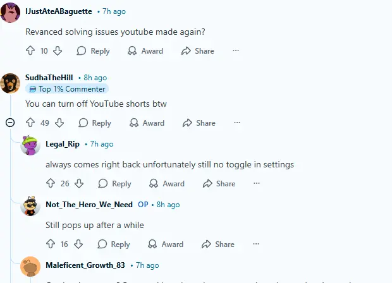
Task: Downvote Legal_Rip's comment
Action: pos(79,184)
